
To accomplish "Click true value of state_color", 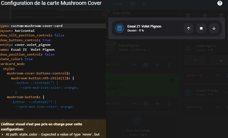I will 29,59.
